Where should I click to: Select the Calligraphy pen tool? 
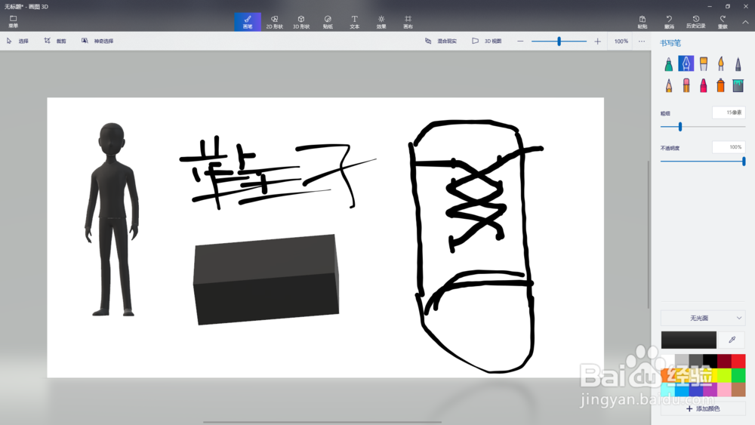coord(686,63)
